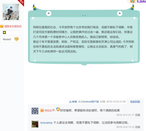This screenshot has height=131, width=146.
Task: Open profile of 特拉拉
Action: (x=48, y=110)
